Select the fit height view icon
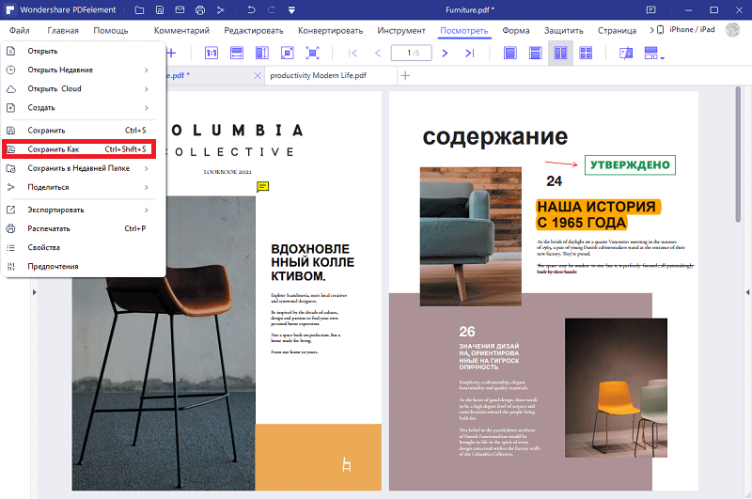The height and width of the screenshot is (499, 752). 262,53
